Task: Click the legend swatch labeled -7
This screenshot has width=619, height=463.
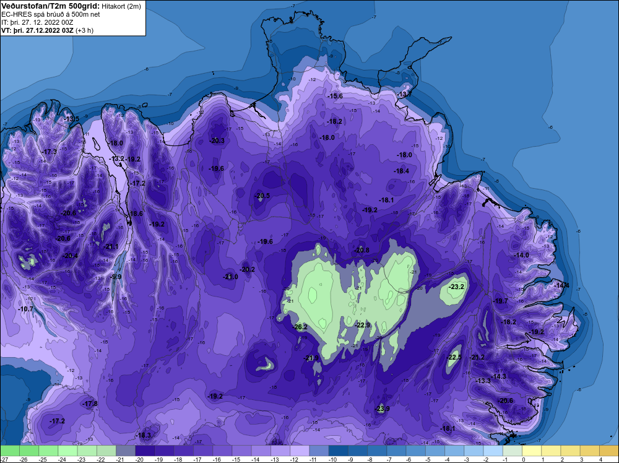Action: 397,451
